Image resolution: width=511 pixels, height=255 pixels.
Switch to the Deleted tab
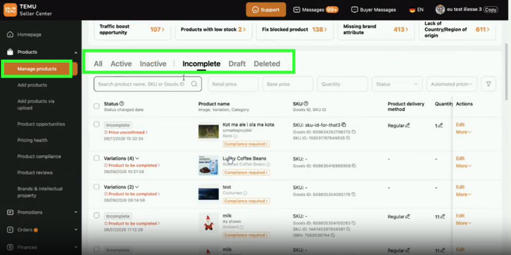(267, 64)
